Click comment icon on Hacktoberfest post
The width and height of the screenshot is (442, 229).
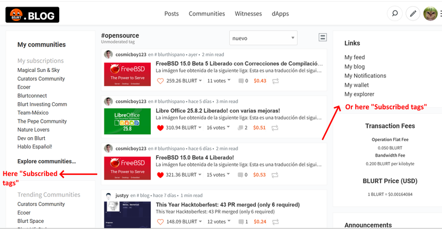coord(241,222)
